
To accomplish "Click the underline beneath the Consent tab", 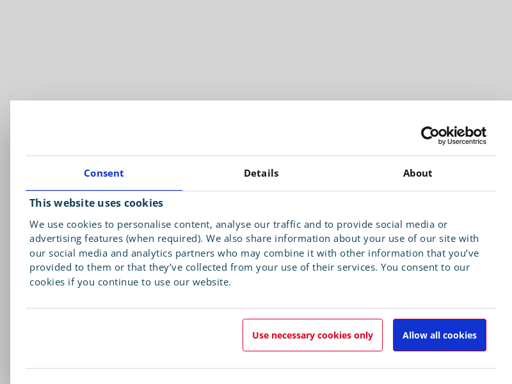I will pyautogui.click(x=104, y=190).
